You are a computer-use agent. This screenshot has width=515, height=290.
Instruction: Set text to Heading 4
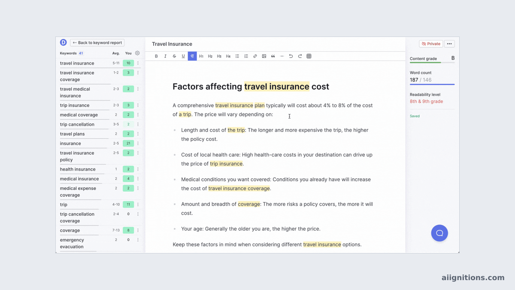(x=228, y=56)
